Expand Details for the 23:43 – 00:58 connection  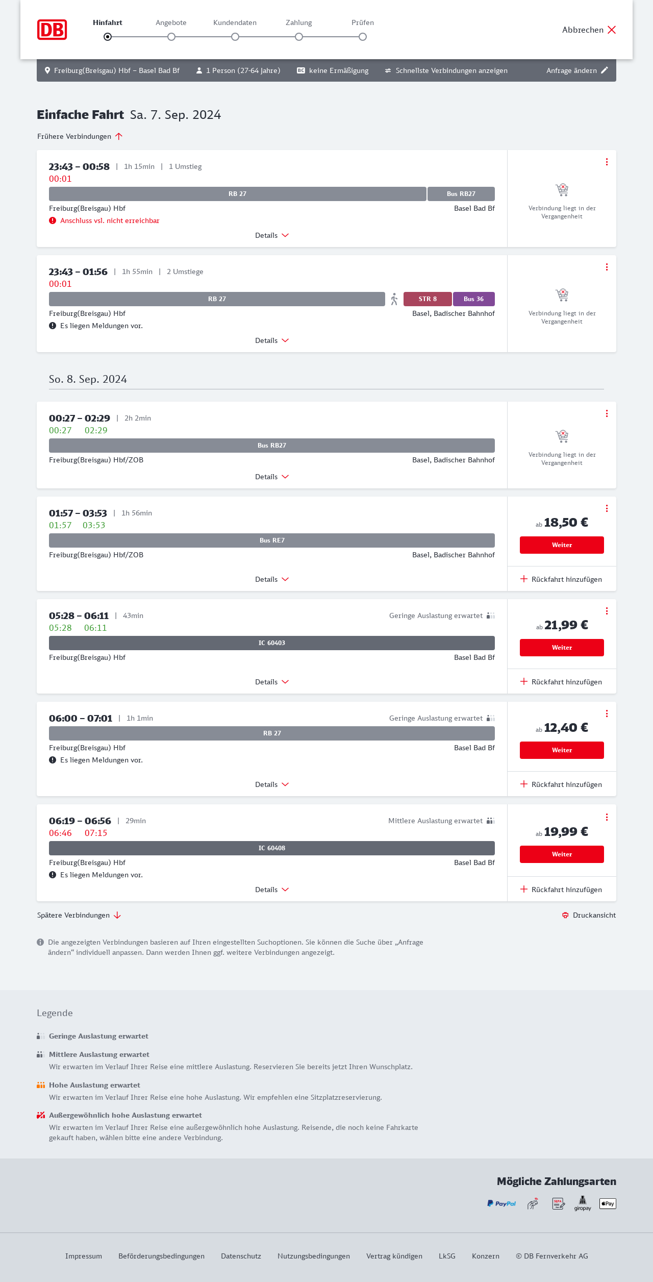click(272, 235)
